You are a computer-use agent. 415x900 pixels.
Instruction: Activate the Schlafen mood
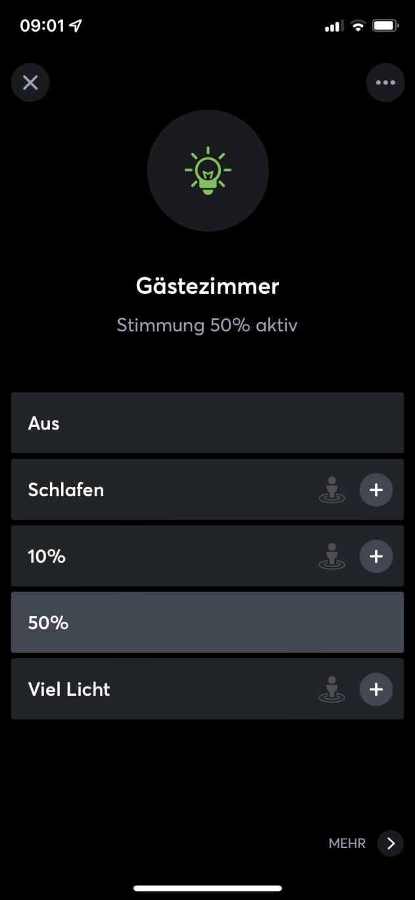point(164,490)
